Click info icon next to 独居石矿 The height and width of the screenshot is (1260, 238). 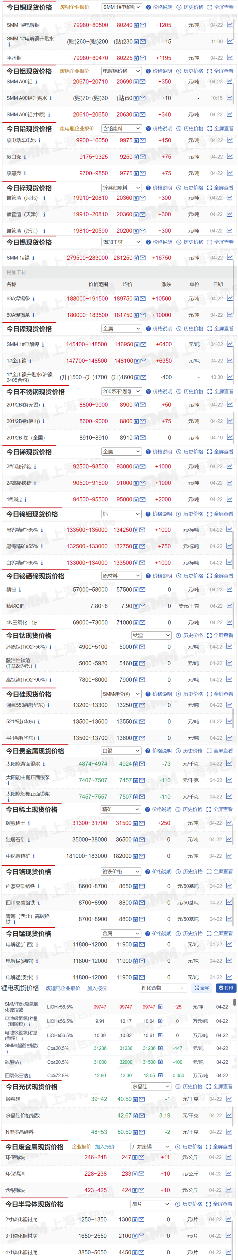[29, 839]
